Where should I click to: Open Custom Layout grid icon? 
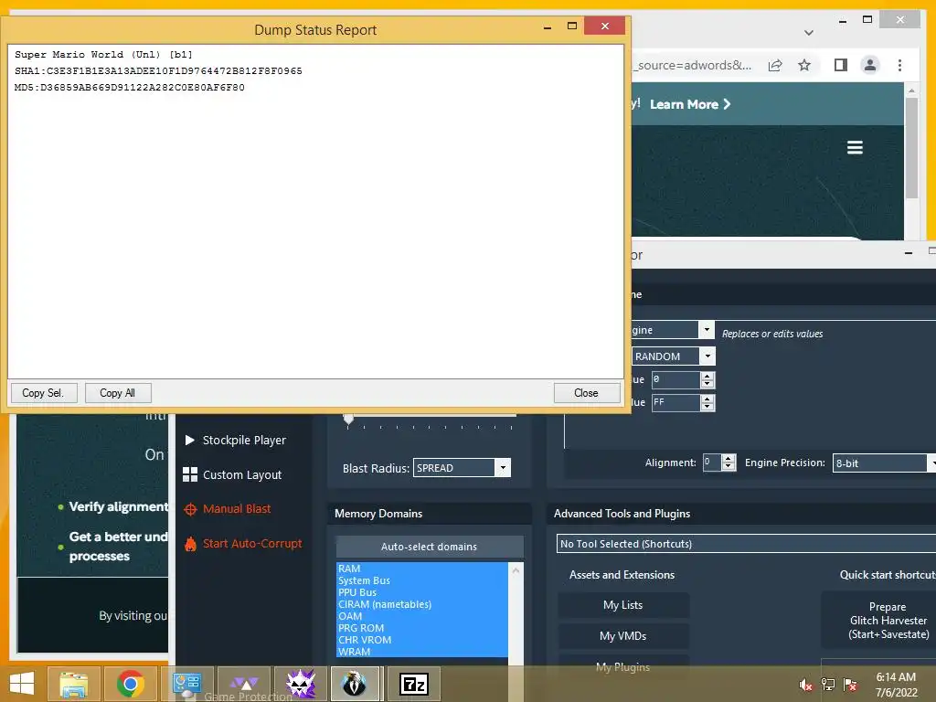pyautogui.click(x=190, y=474)
